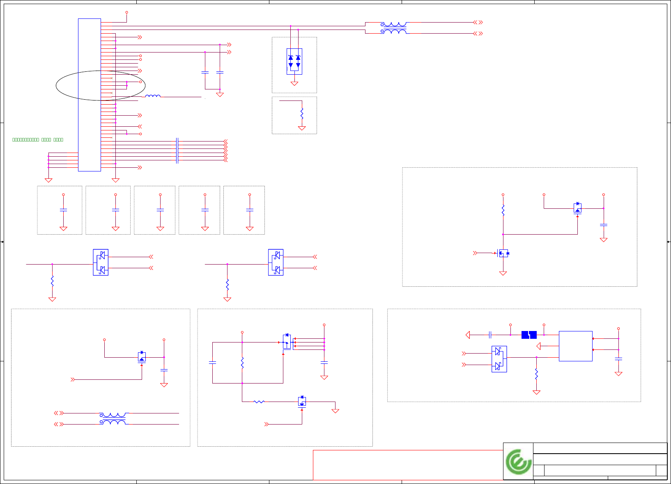
Task: Click the capacitor in the first decoupling box
Action: (x=63, y=210)
